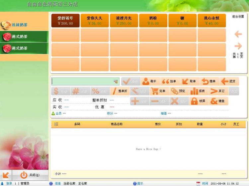Open 报表 reports with the bar chart icon
Image resolution: width=249 pixels, height=186 pixels.
(199, 91)
